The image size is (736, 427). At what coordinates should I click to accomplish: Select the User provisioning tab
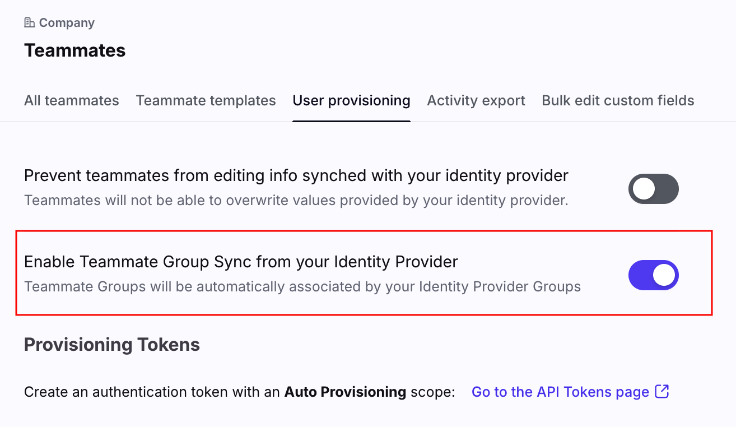351,101
